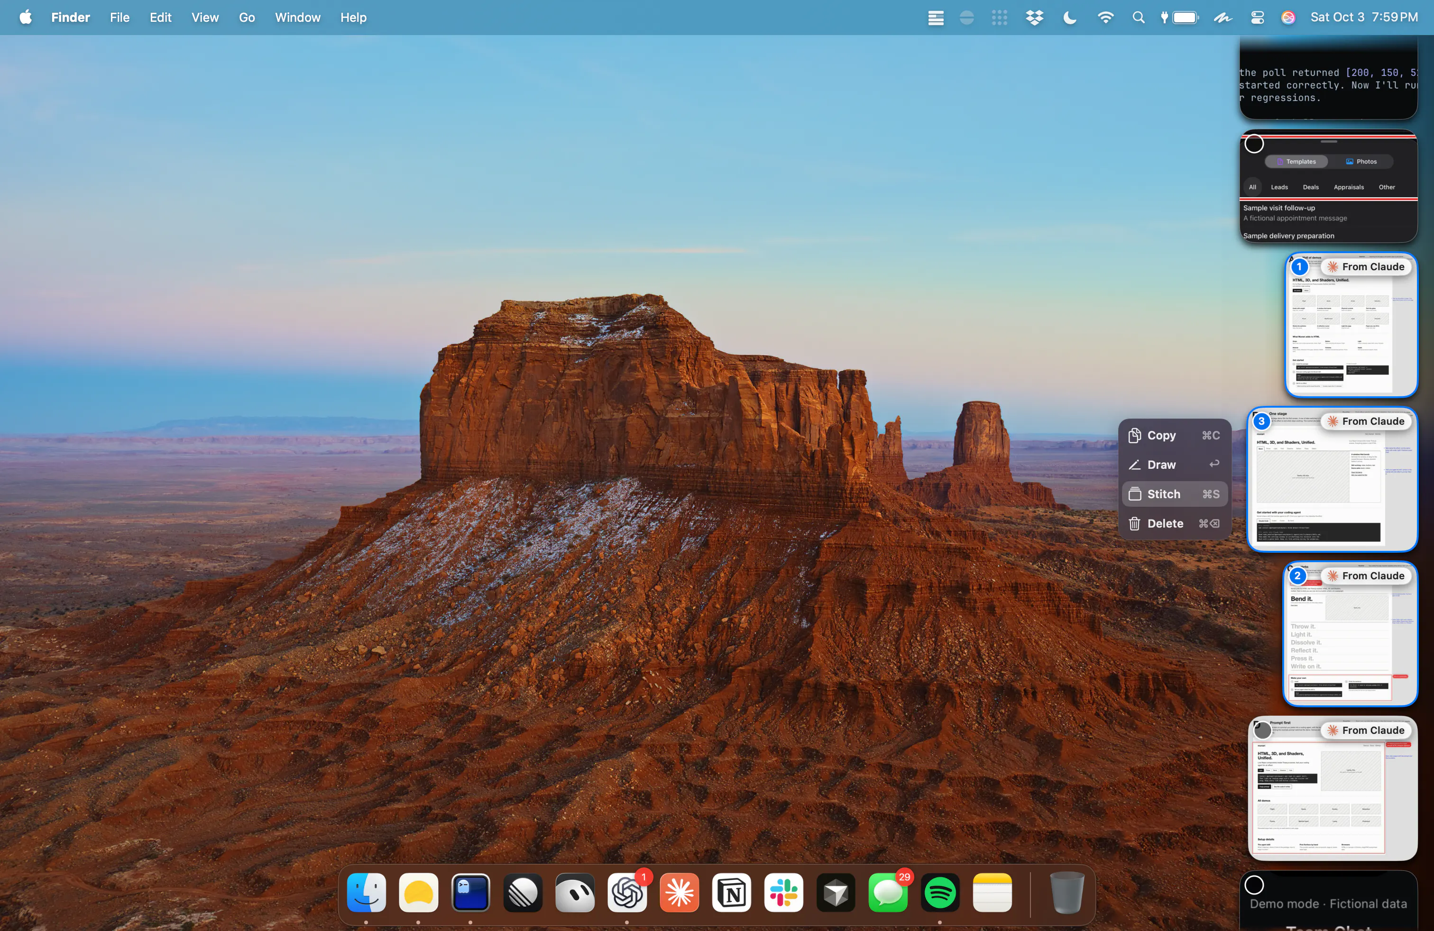
Task: Choose Stitch in the context menu
Action: click(1174, 494)
